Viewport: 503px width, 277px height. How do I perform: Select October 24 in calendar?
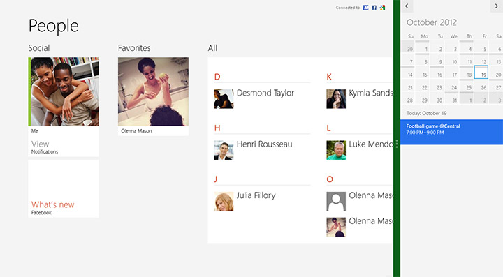pos(452,85)
